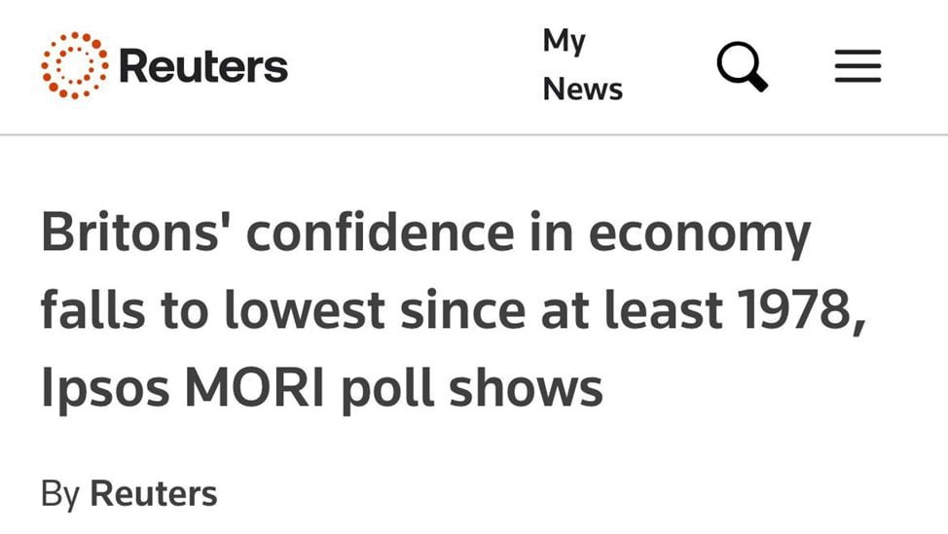Open the search magnifying glass
Viewport: 948px width, 534px height.
743,66
